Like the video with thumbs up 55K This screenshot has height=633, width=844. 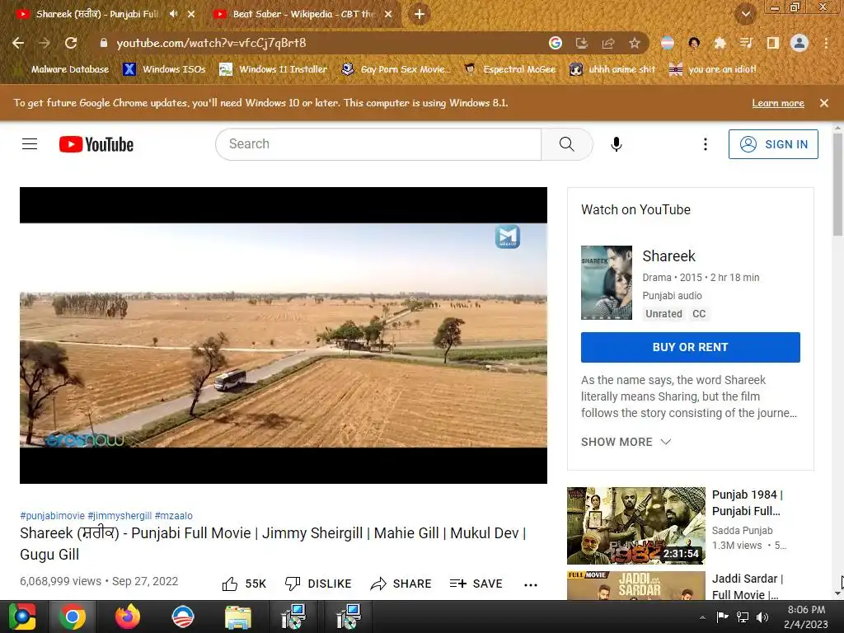tap(244, 584)
